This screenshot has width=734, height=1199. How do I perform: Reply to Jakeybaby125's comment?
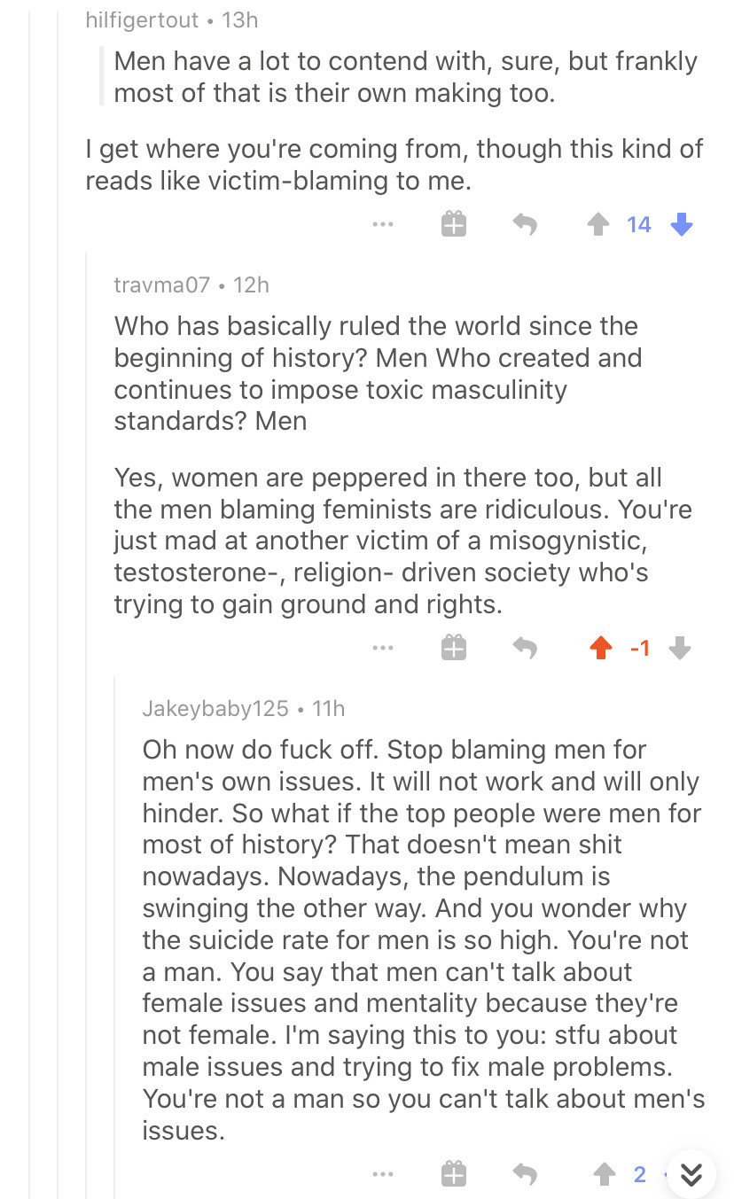(525, 1174)
